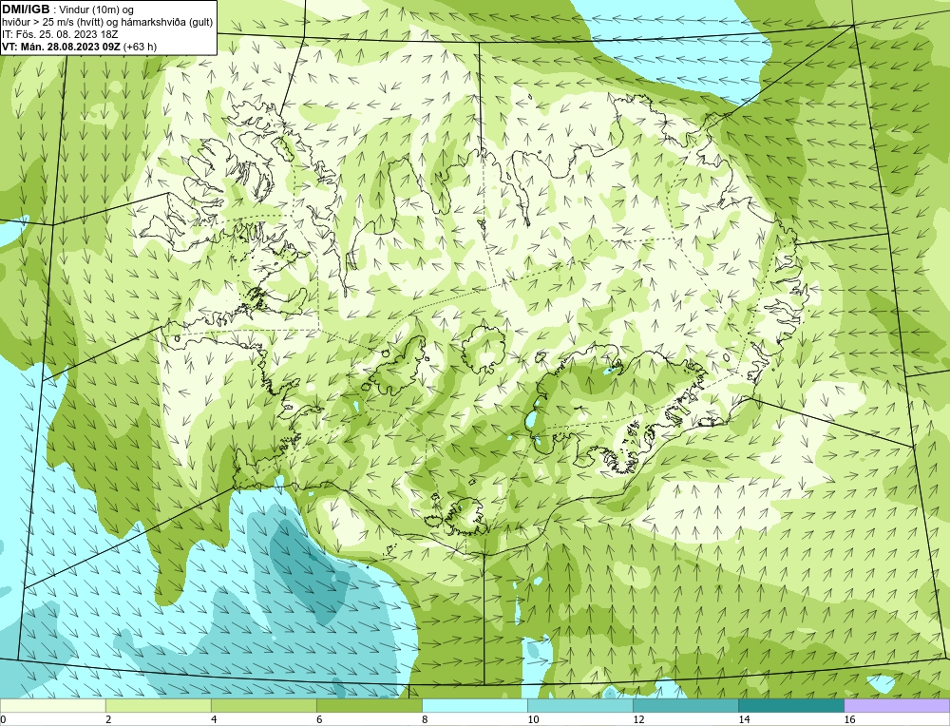This screenshot has height=726, width=950.
Task: Click the purple legend swatch above 16 m/s
Action: (x=897, y=705)
